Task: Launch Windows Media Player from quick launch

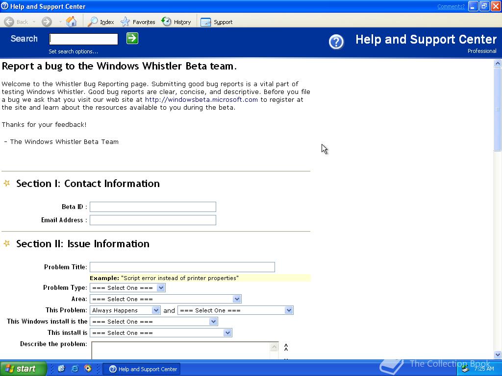Action: click(88, 369)
